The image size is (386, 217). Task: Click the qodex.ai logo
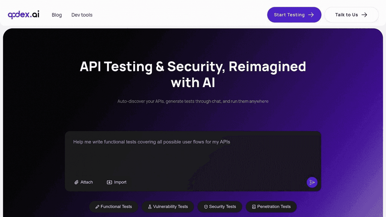[23, 14]
